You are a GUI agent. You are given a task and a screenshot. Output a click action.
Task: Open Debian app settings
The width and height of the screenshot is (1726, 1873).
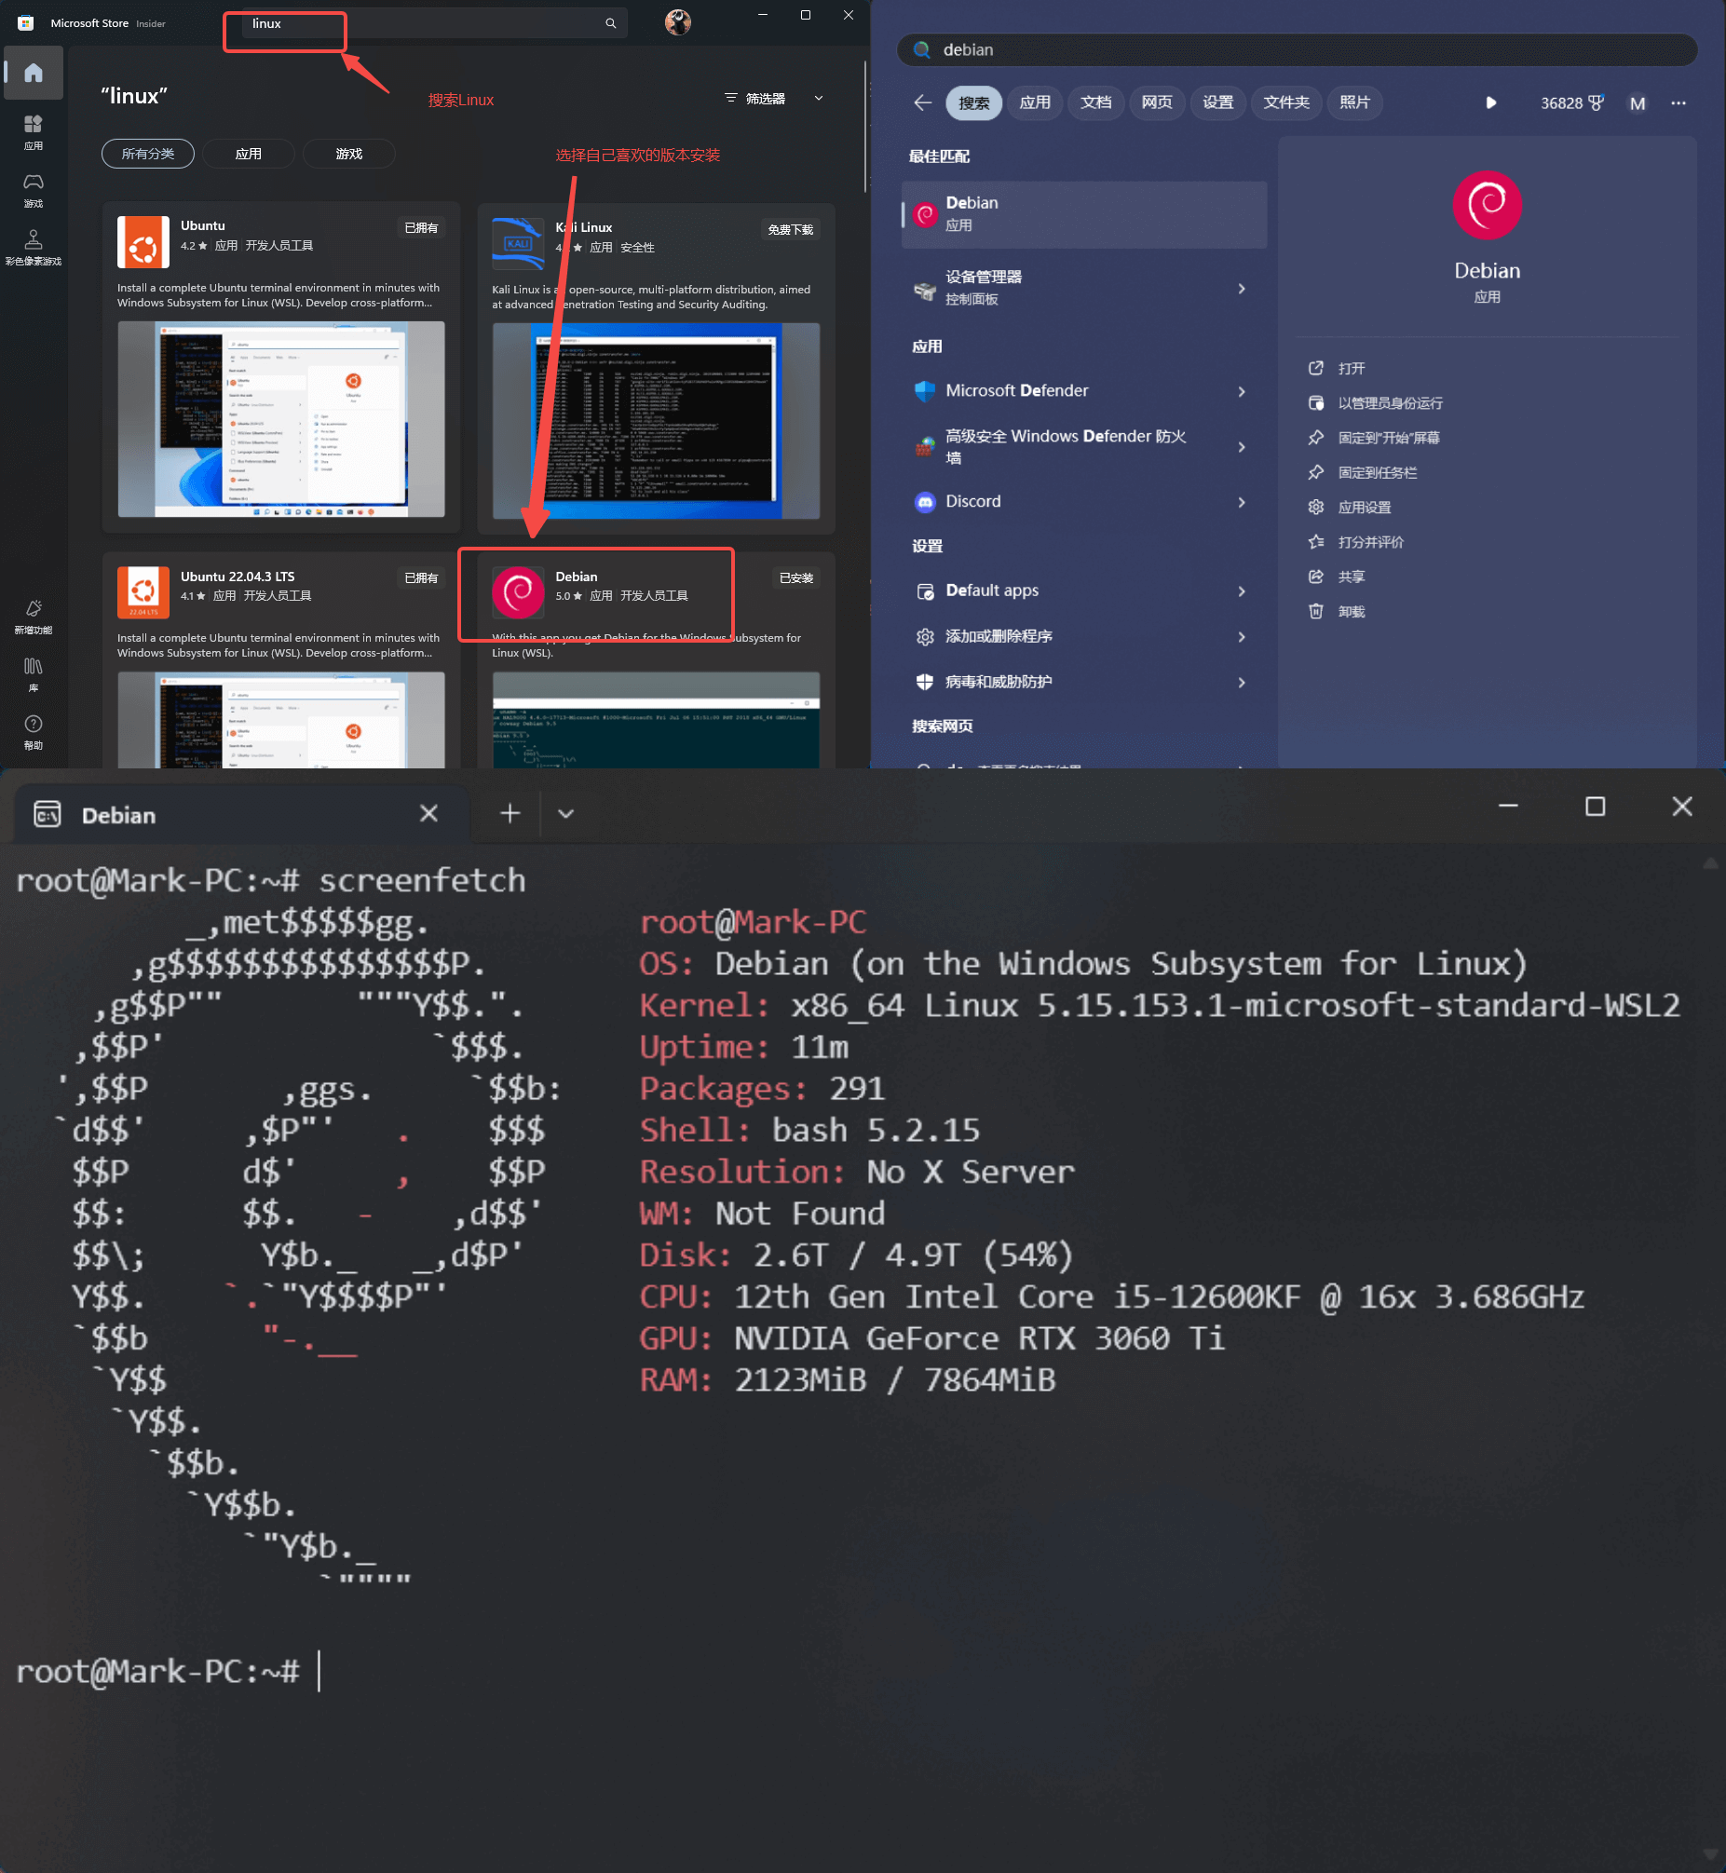coord(1365,507)
